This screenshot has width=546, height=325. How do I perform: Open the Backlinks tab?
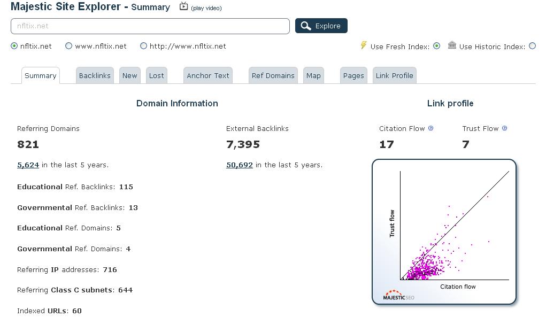[95, 75]
